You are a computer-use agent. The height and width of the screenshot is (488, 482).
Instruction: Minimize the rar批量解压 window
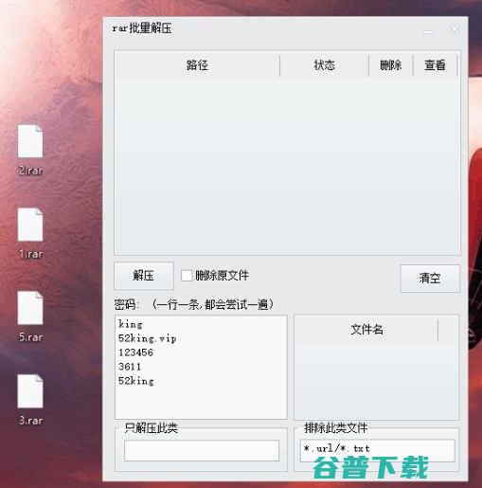[x=428, y=31]
